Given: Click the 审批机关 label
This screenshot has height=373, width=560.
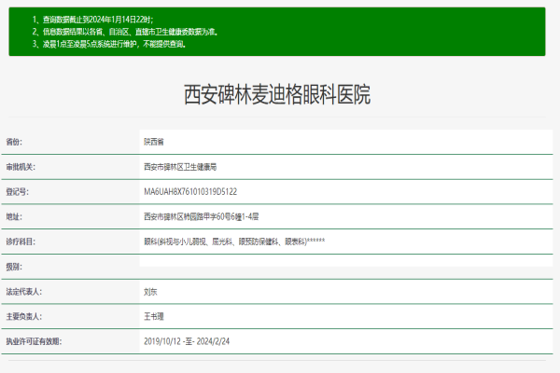Looking at the screenshot, I should (x=21, y=167).
